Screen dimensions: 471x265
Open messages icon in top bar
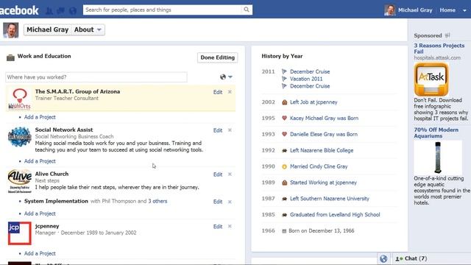61,11
